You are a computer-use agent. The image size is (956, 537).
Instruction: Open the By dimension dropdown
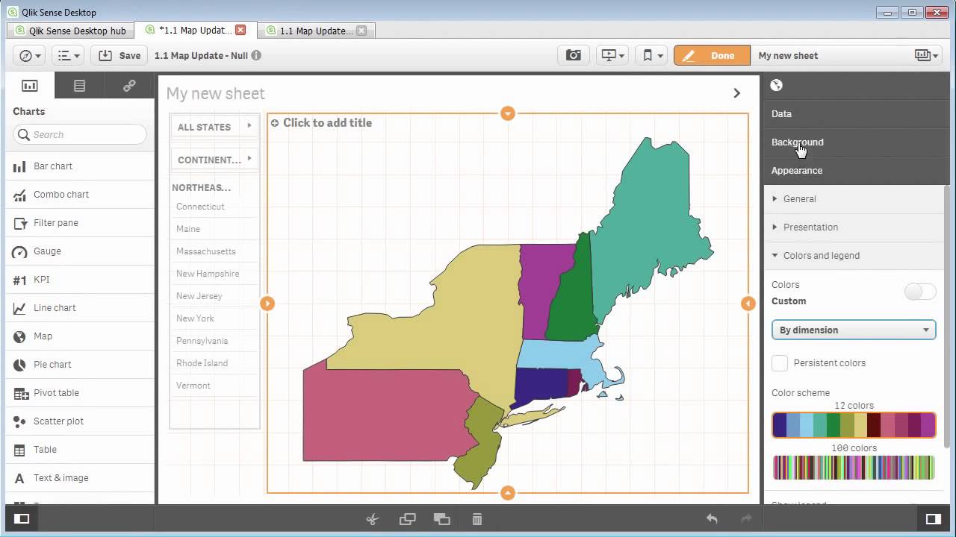854,330
